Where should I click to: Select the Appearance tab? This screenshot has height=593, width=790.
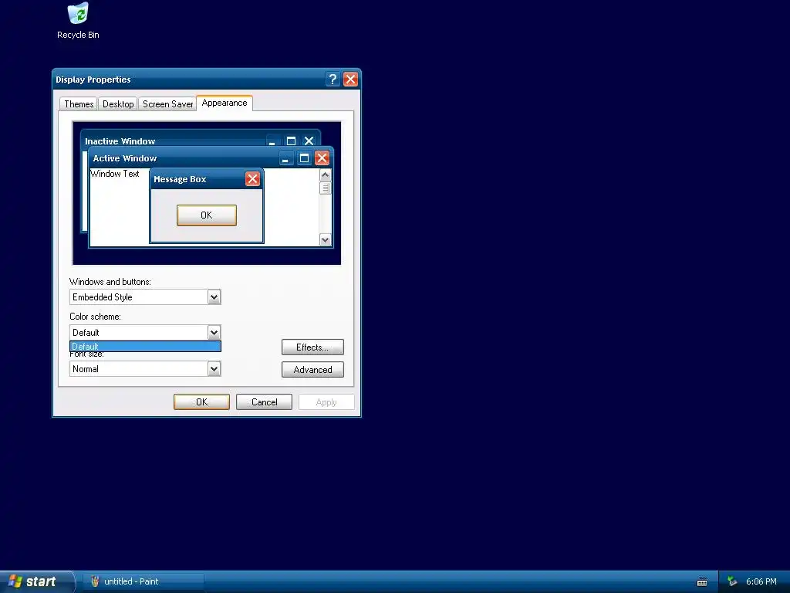pos(225,103)
